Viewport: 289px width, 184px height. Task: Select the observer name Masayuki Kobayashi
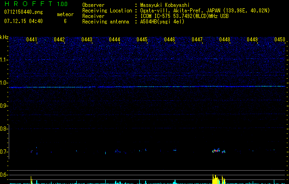tap(165, 5)
